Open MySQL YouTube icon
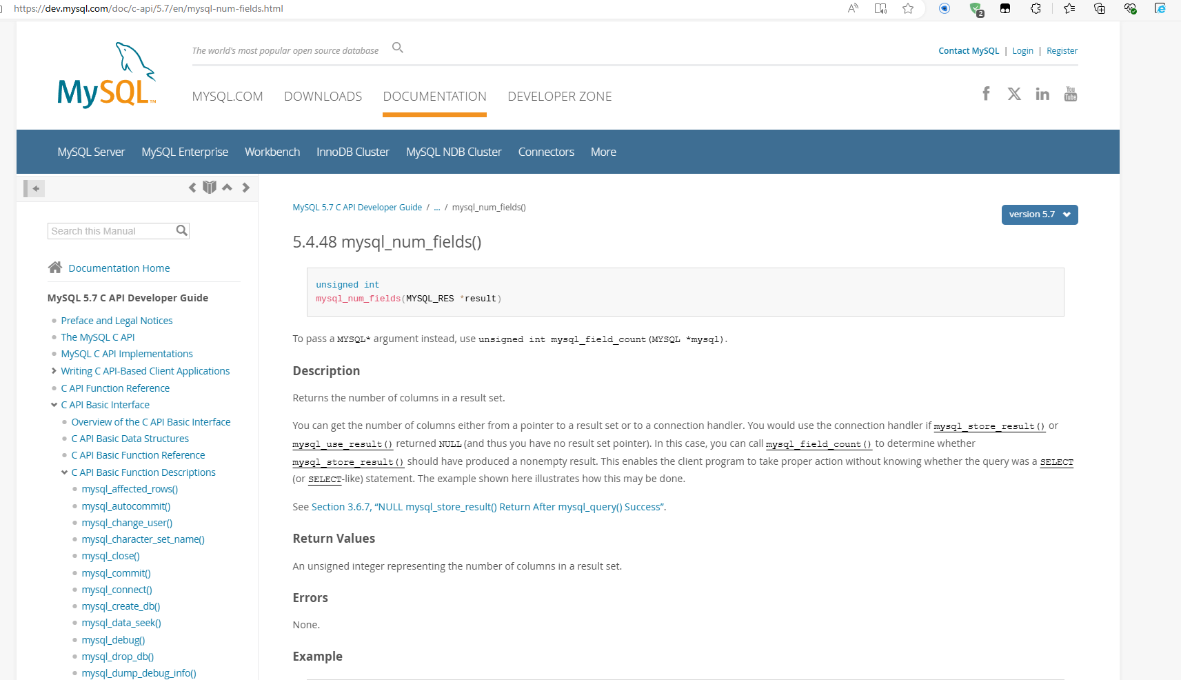This screenshot has height=680, width=1181. 1071,94
